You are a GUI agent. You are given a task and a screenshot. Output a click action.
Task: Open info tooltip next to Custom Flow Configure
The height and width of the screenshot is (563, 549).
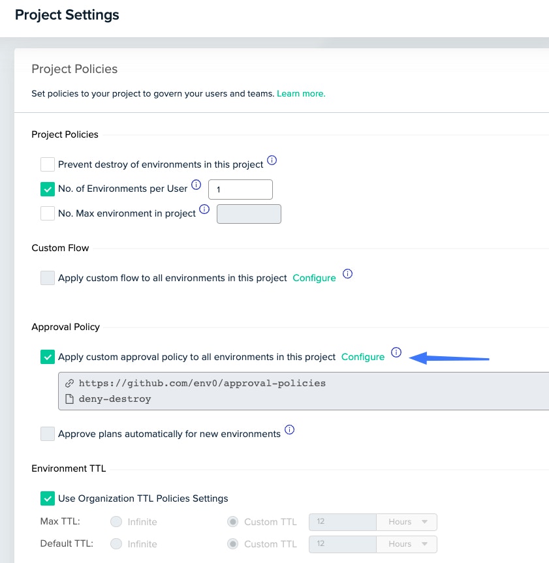(x=347, y=273)
